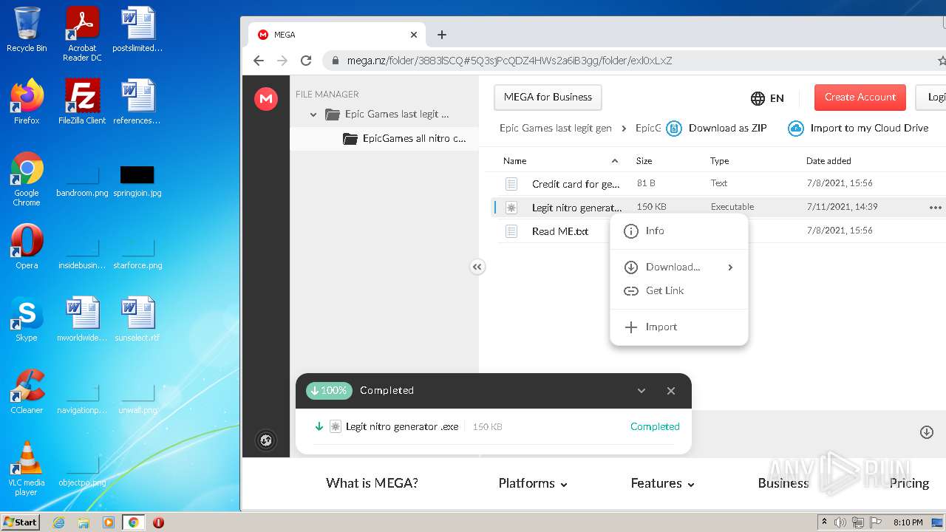Open Recycle Bin desktop icon
This screenshot has width=946, height=532.
pyautogui.click(x=27, y=30)
